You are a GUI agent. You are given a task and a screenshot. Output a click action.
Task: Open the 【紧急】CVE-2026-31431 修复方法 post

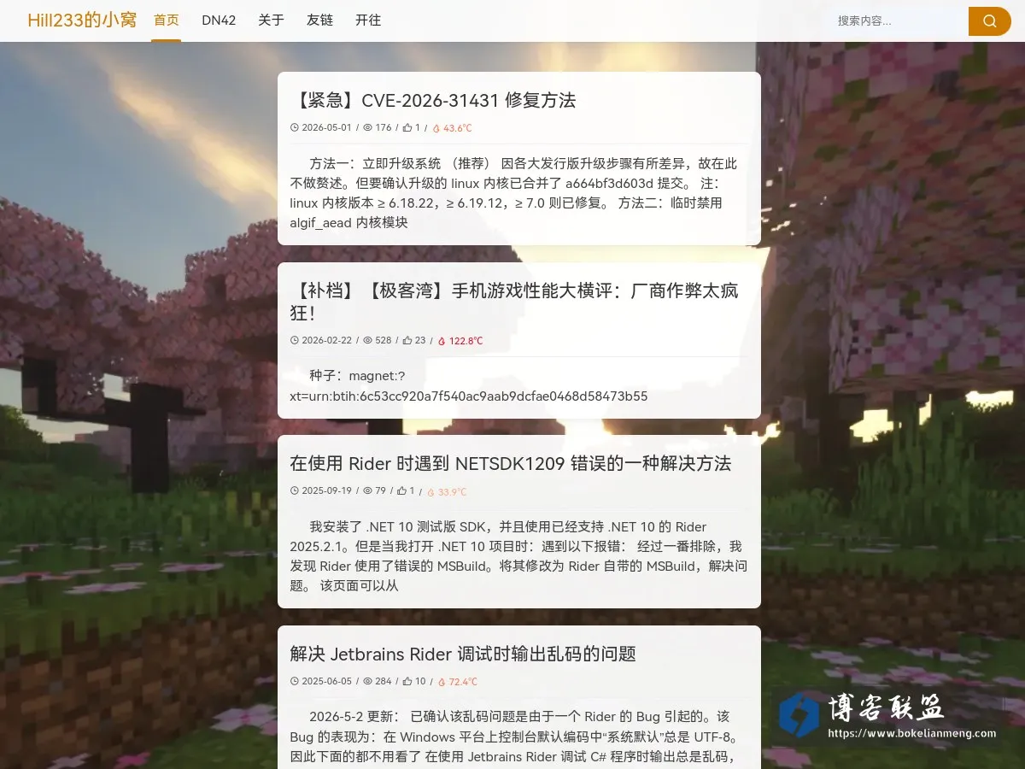(x=433, y=101)
